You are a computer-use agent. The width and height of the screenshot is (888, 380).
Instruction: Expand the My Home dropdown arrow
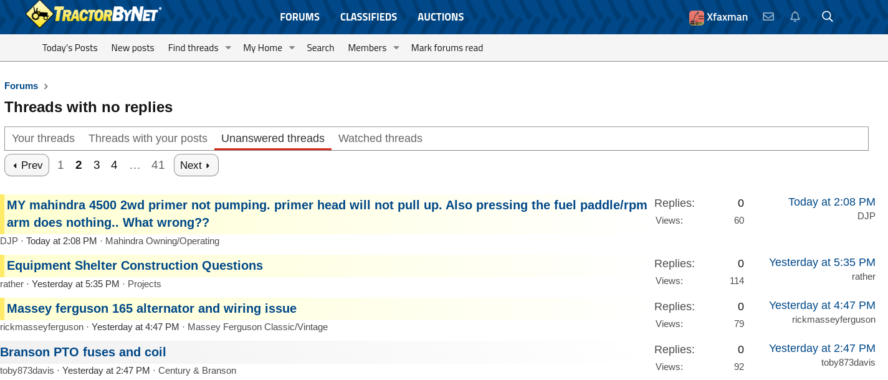click(x=292, y=48)
